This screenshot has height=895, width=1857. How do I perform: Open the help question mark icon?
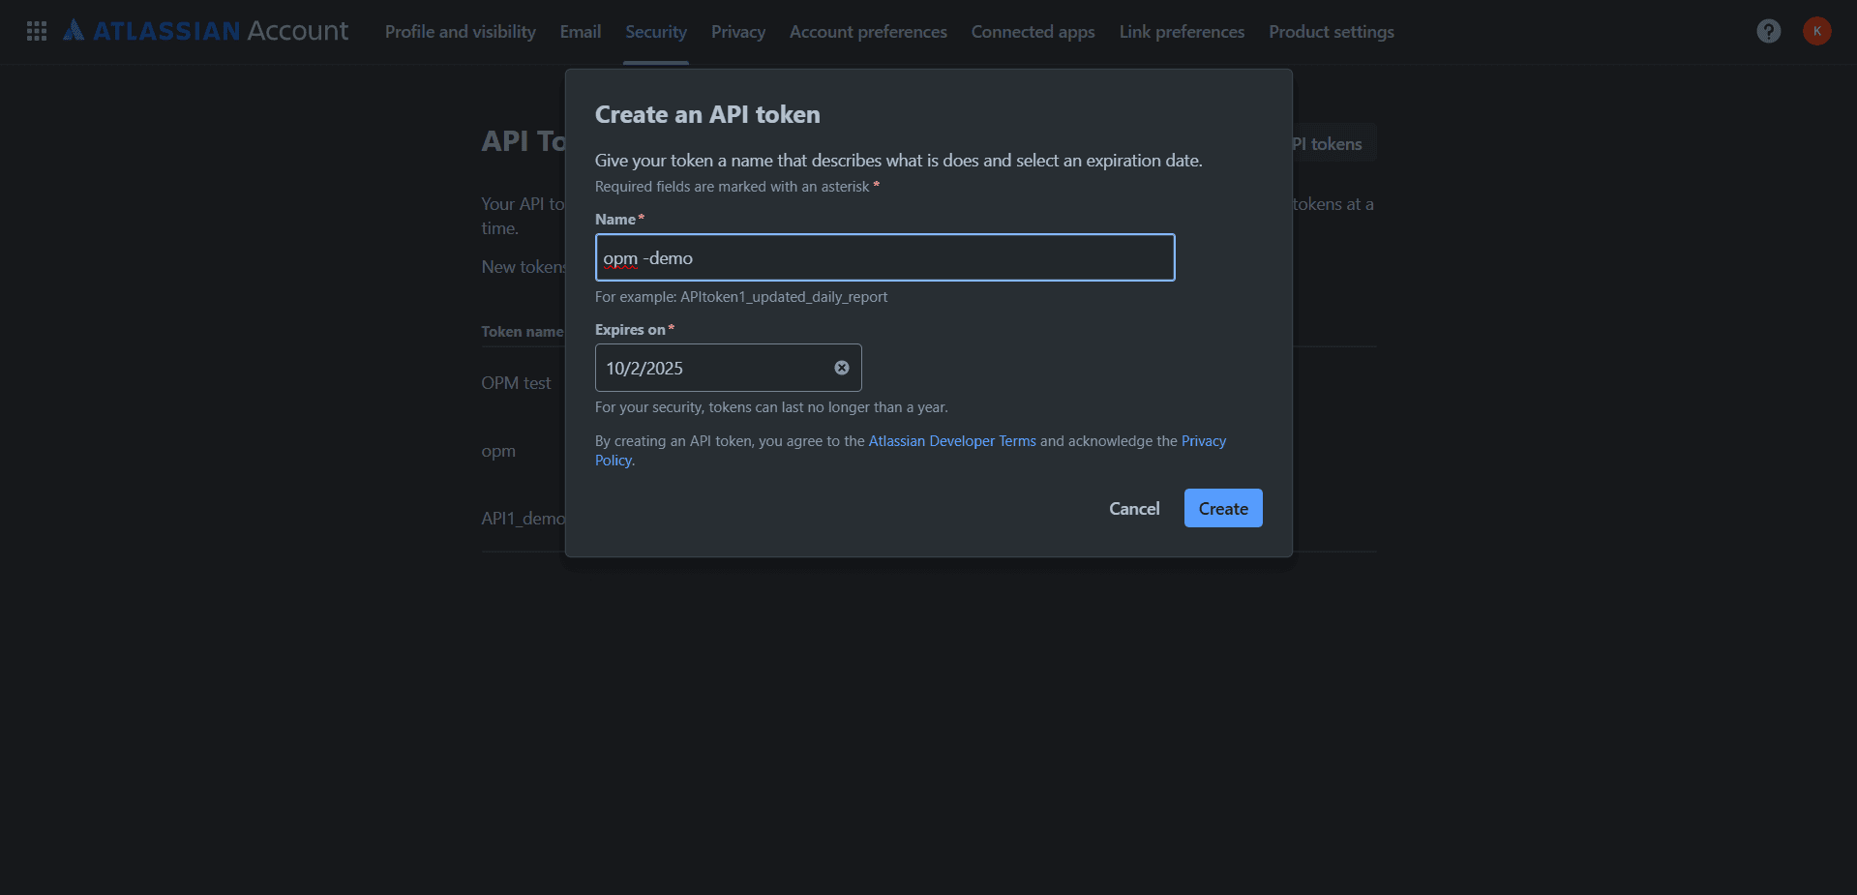click(x=1768, y=31)
